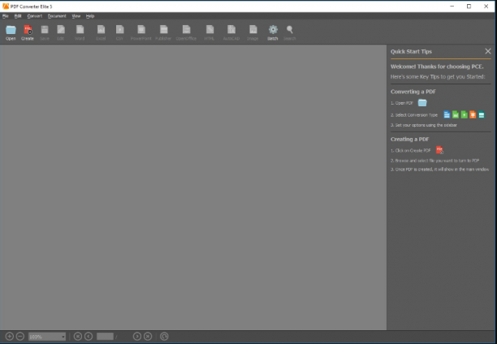Click the zoom out minus button
Screen dimensions: 497x344
coord(20,337)
